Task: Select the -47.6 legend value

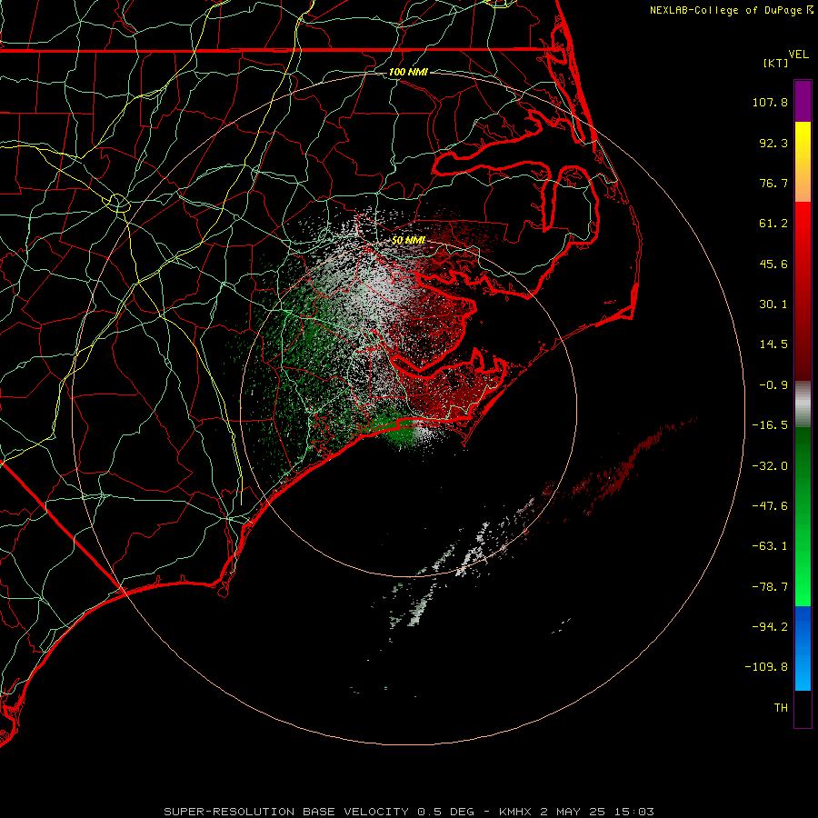Action: (770, 506)
